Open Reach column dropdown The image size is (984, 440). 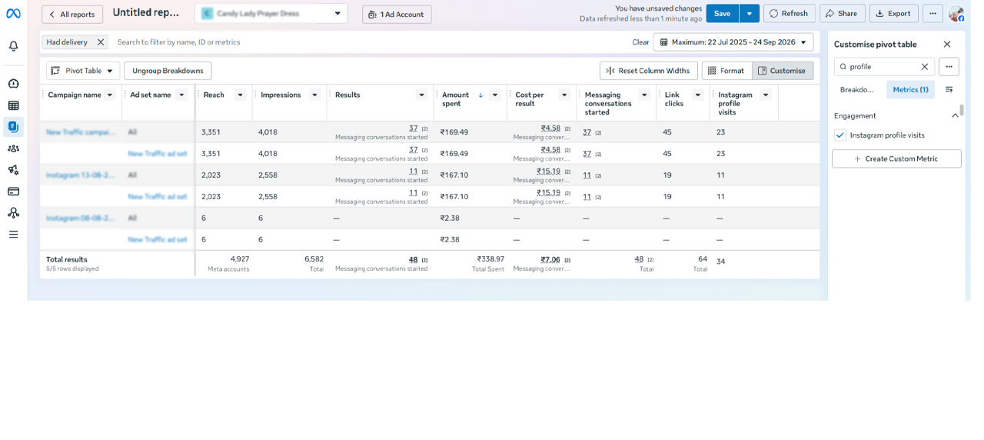(241, 95)
